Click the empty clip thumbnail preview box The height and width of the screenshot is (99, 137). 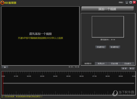[108, 27]
